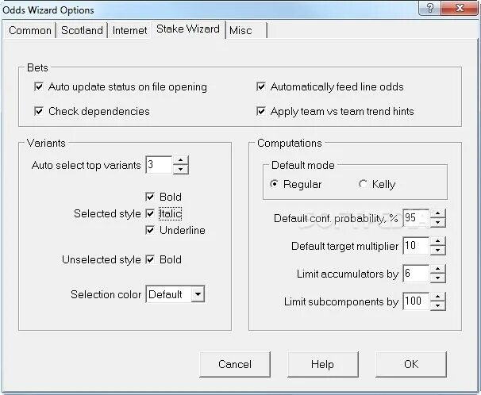This screenshot has height=395, width=481.
Task: Uncheck the Check dependencies option
Action: coord(40,111)
